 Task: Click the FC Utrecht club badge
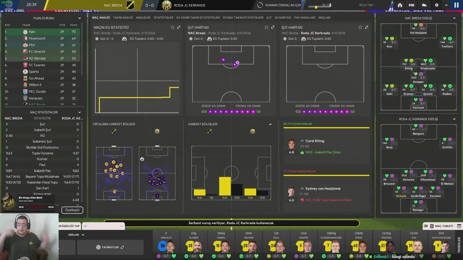tap(25, 52)
